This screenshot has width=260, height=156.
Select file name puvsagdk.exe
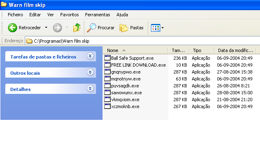pyautogui.click(x=125, y=86)
